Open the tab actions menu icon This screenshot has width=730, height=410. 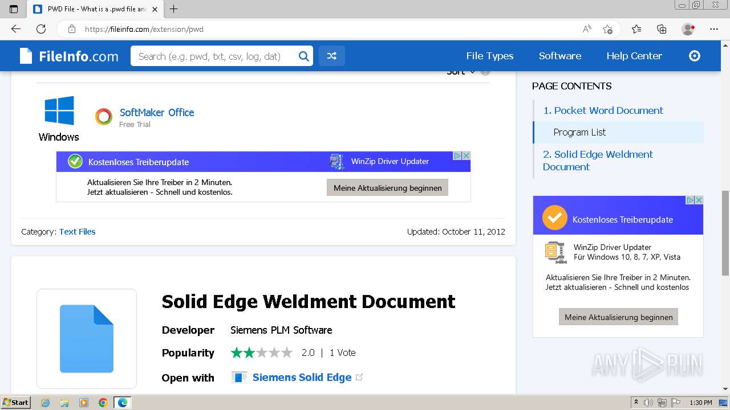tap(14, 9)
